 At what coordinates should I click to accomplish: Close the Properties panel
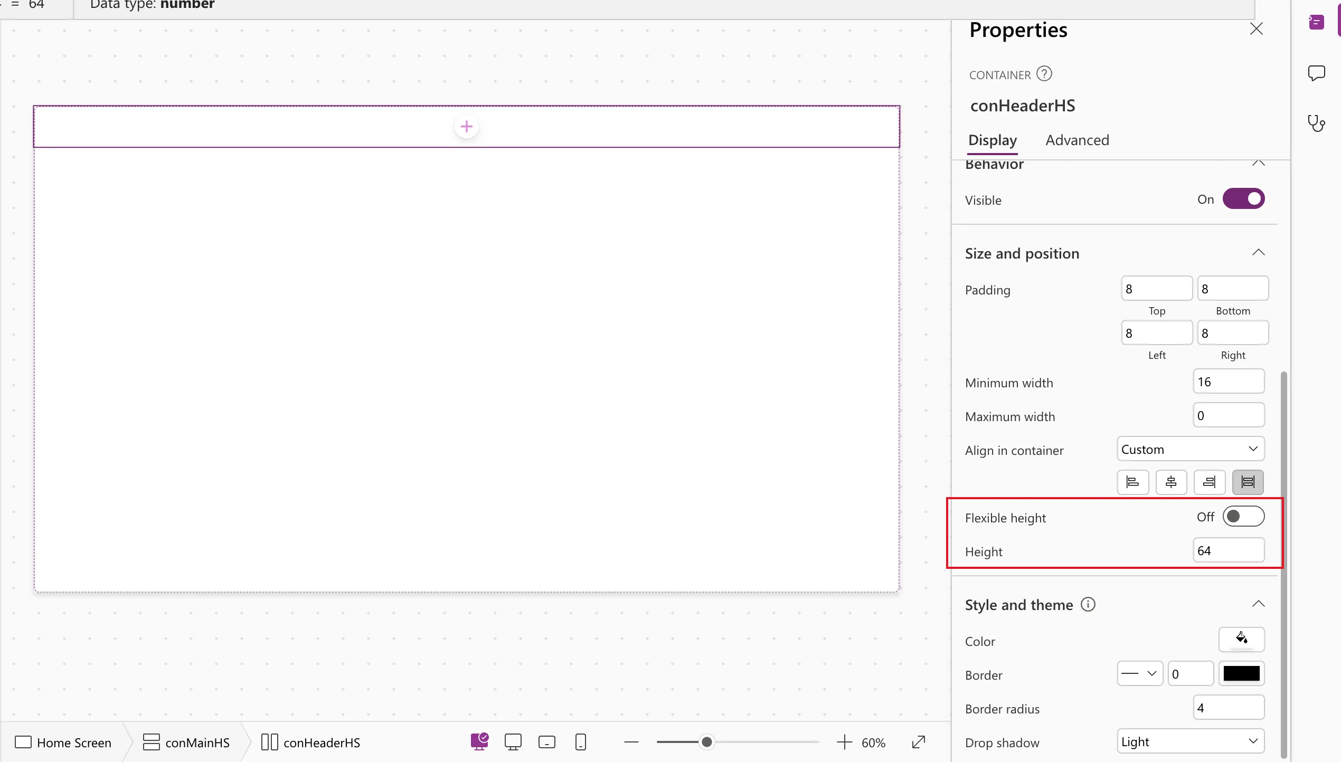pos(1257,28)
